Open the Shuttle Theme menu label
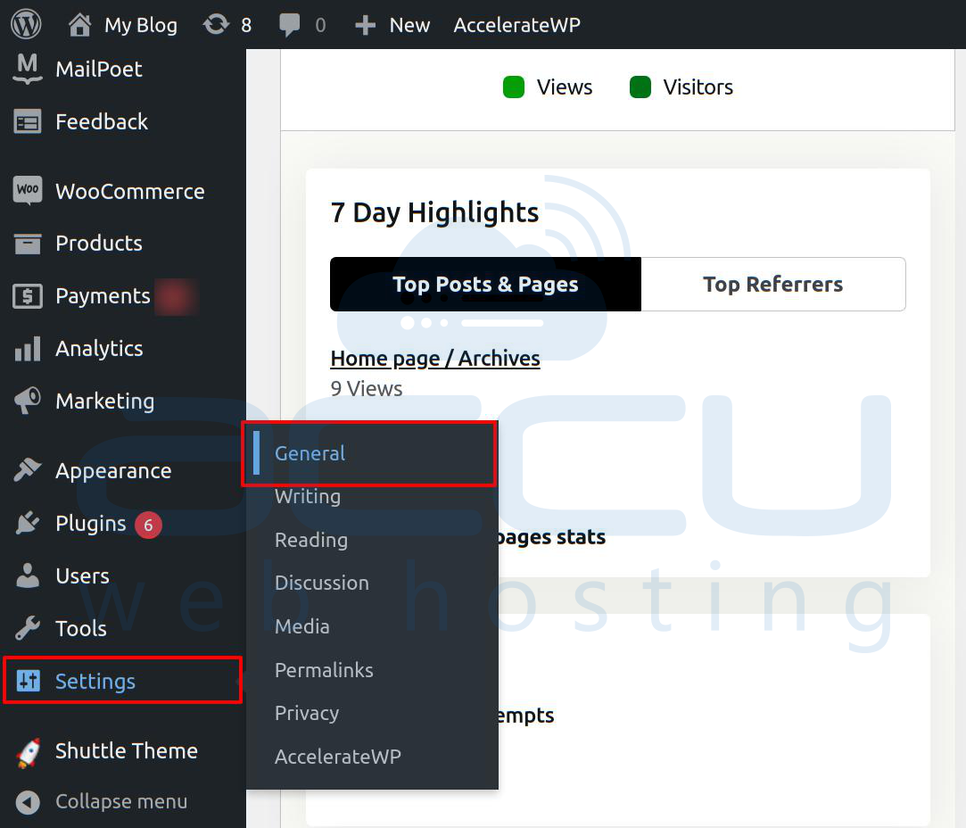This screenshot has height=828, width=966. tap(127, 751)
